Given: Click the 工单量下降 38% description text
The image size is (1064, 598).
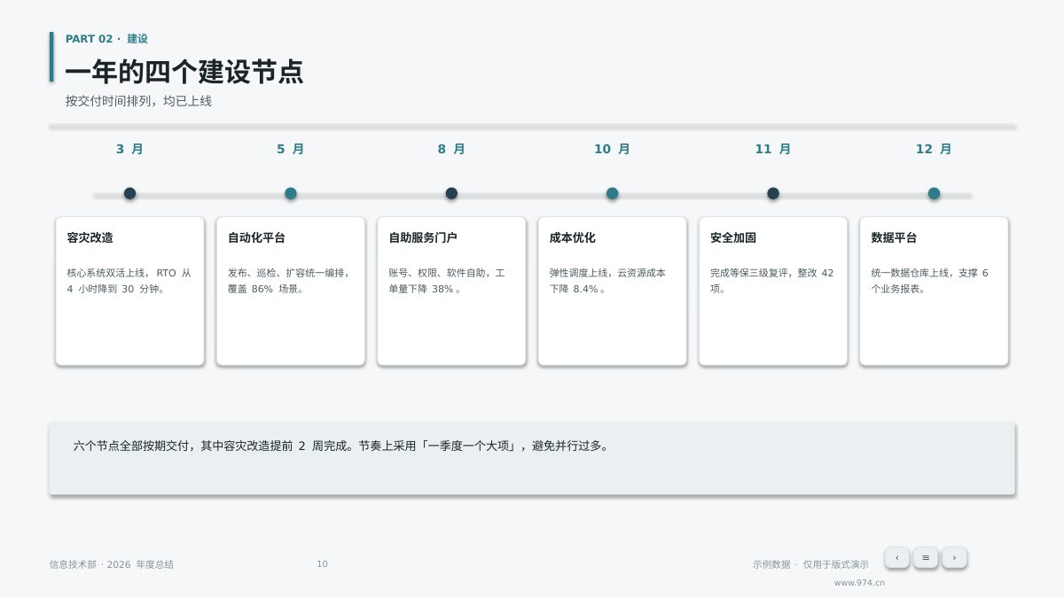Looking at the screenshot, I should pos(447,281).
